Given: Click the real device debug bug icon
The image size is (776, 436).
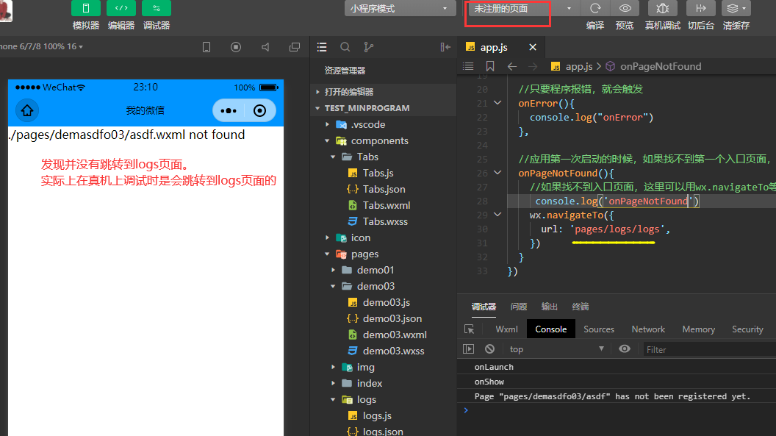Looking at the screenshot, I should tap(663, 8).
